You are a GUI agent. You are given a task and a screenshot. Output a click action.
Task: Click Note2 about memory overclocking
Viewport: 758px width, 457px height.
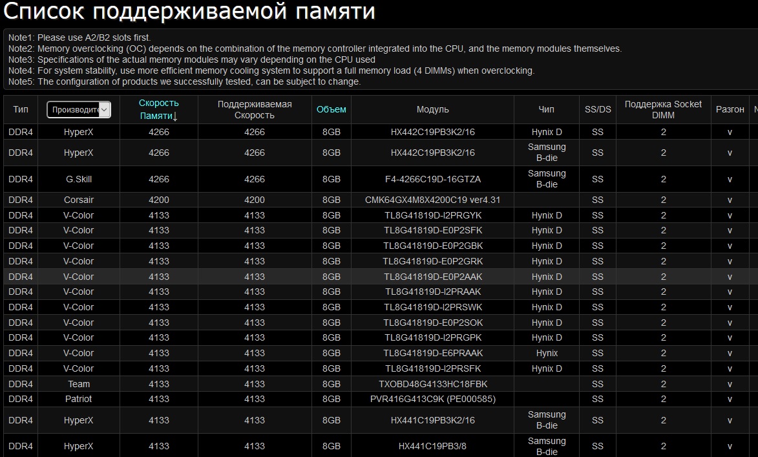coord(315,49)
